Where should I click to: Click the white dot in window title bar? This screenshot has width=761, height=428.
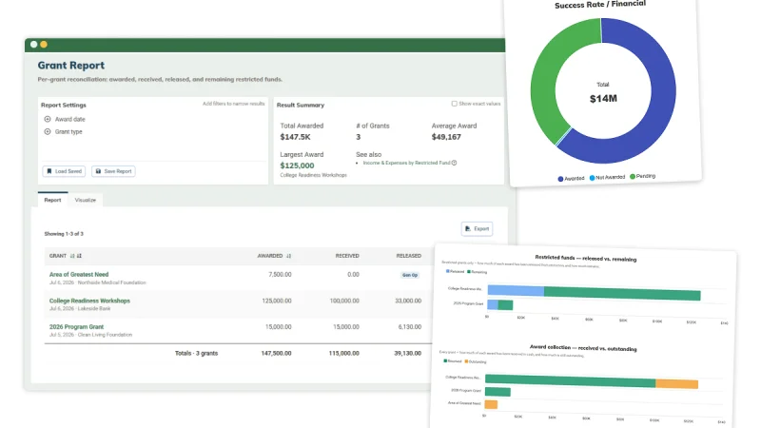[x=33, y=44]
